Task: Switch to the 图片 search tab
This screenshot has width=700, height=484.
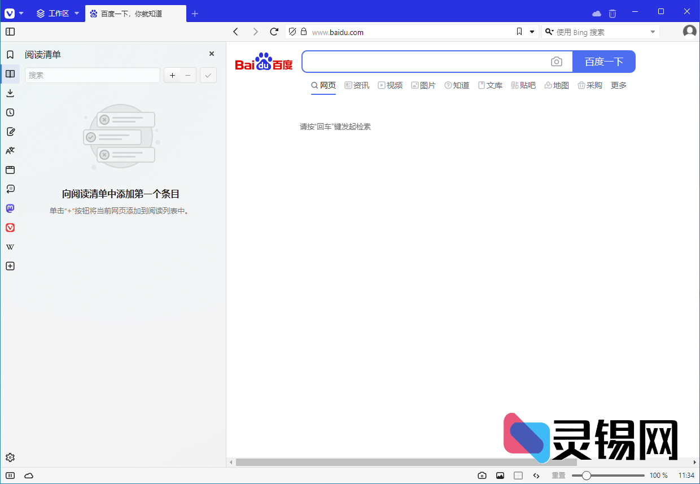Action: click(x=423, y=85)
